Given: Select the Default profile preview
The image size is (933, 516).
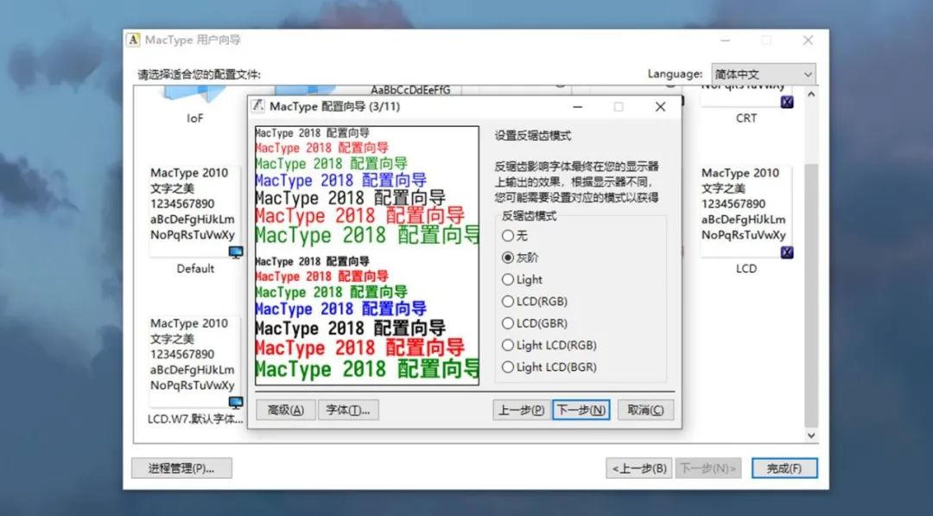Looking at the screenshot, I should coord(196,207).
